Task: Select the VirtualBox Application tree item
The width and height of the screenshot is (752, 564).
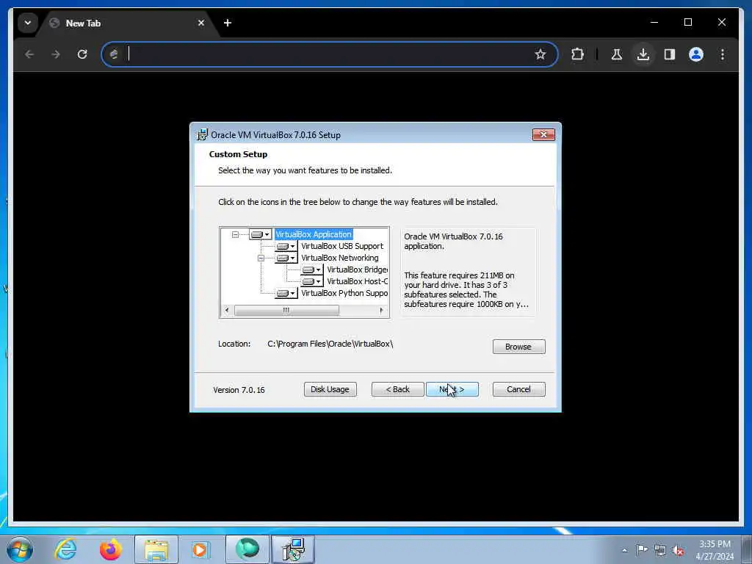Action: click(x=314, y=234)
